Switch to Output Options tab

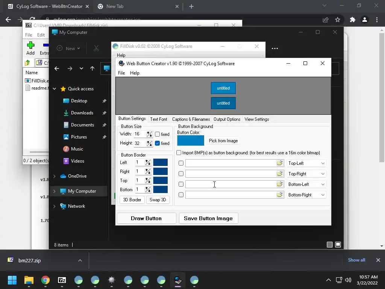point(227,119)
